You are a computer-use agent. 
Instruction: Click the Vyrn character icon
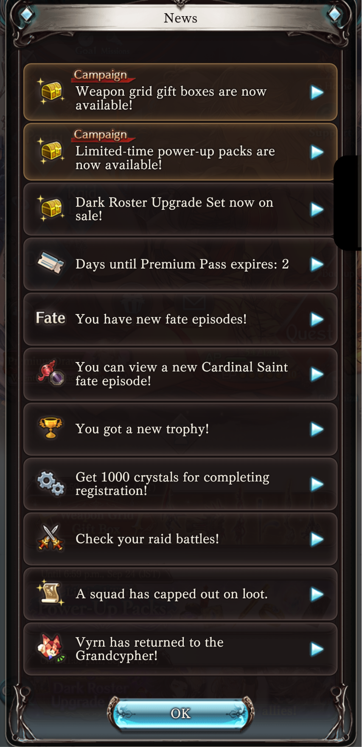pyautogui.click(x=51, y=648)
